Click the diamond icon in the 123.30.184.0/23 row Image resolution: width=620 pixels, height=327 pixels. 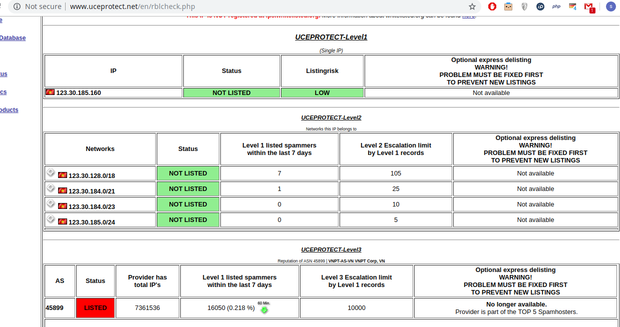(51, 203)
